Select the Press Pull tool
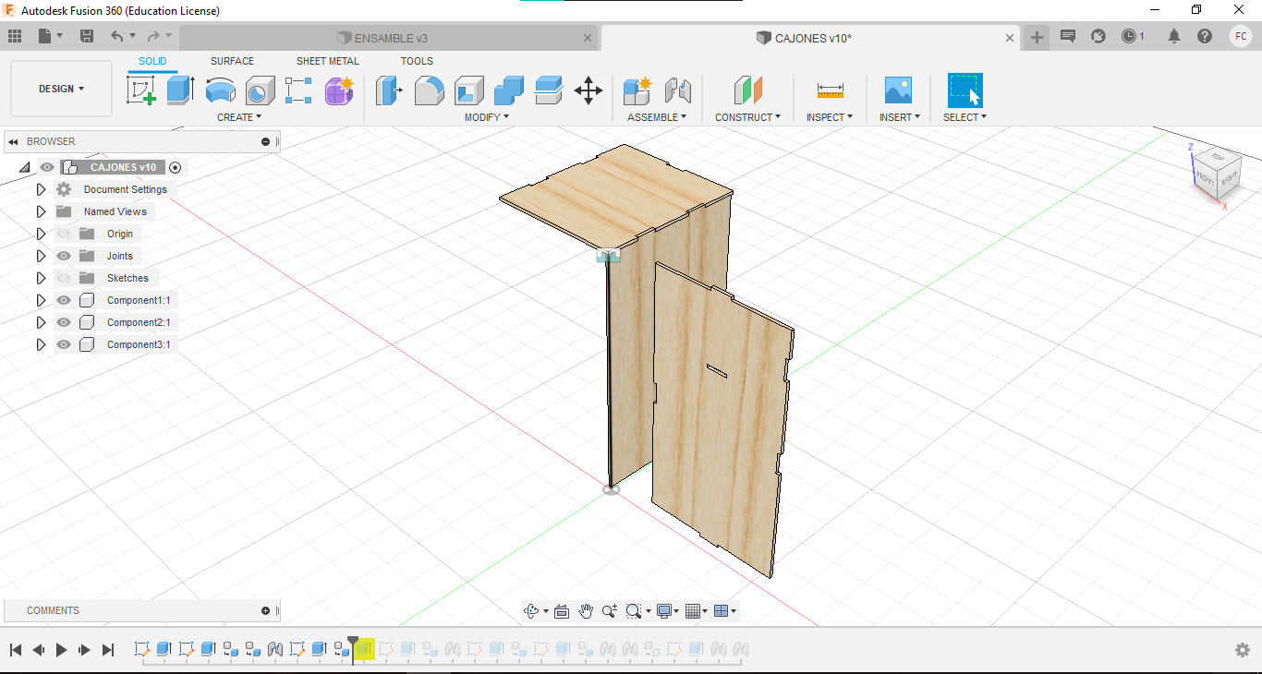 click(388, 90)
